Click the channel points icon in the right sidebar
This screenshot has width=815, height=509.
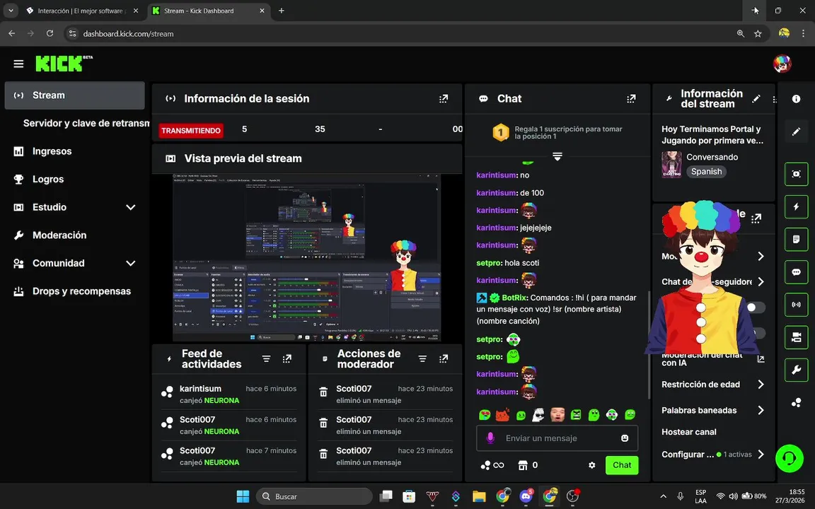point(796,402)
